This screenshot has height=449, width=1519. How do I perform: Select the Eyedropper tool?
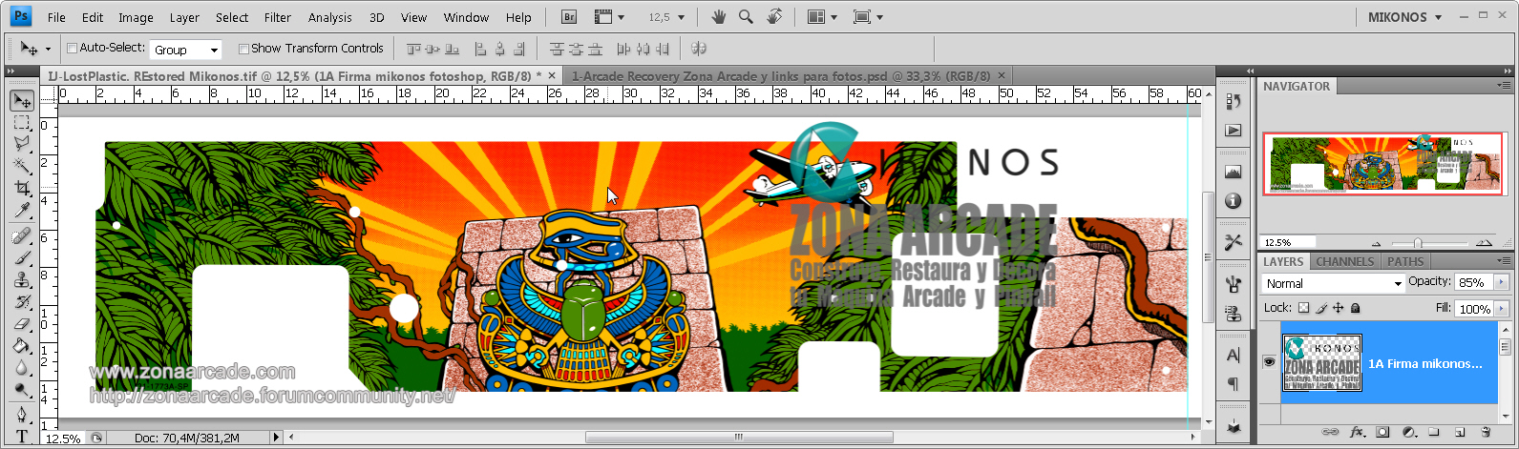[x=21, y=211]
